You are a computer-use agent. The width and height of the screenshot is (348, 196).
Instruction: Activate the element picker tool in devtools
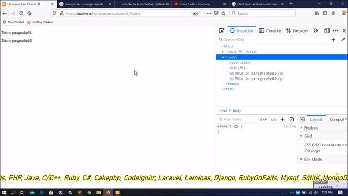coord(221,30)
